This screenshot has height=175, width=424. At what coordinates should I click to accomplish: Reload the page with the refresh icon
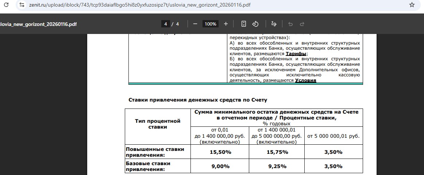tap(6, 5)
